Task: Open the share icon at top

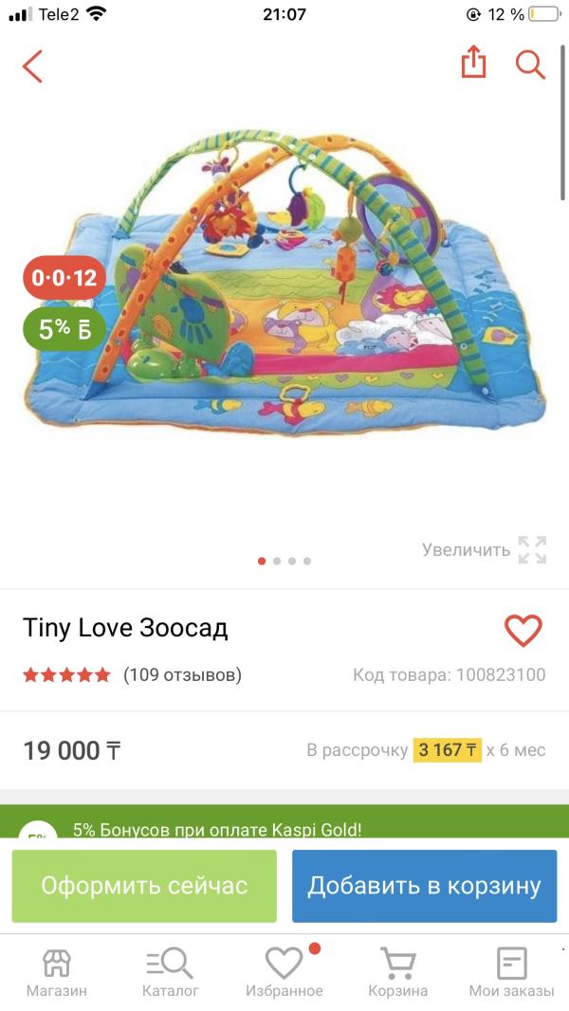Action: tap(473, 62)
